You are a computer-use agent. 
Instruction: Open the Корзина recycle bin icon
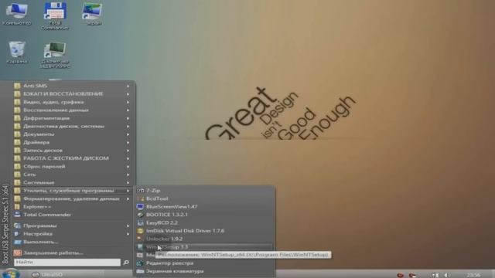pyautogui.click(x=17, y=52)
